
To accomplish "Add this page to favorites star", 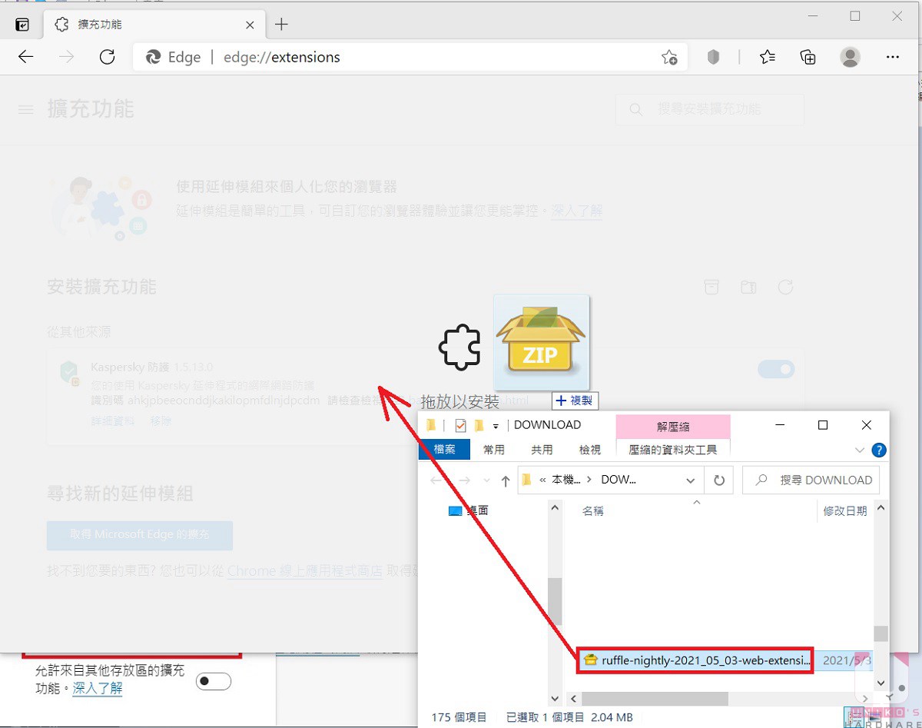I will (669, 57).
